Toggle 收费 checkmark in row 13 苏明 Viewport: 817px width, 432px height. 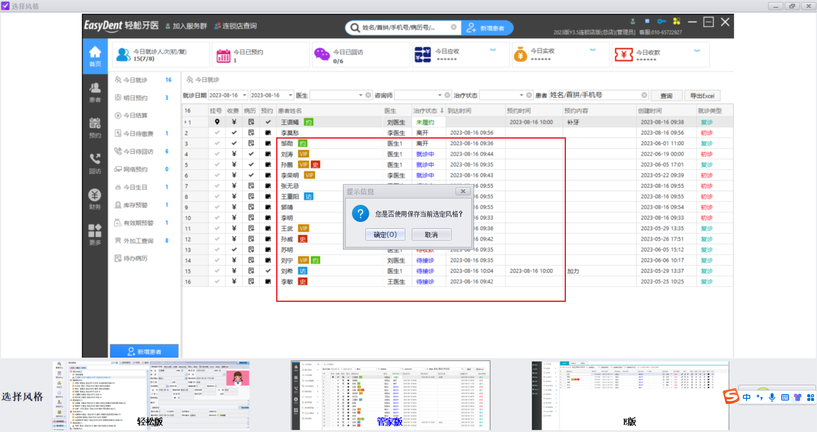234,250
